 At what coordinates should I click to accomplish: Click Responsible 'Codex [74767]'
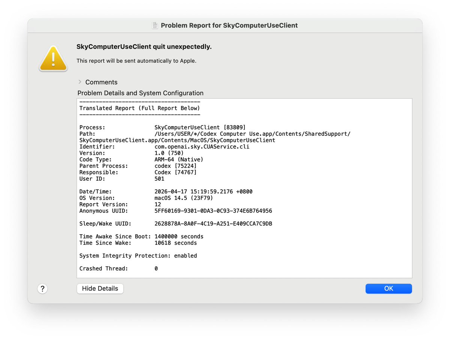tap(175, 172)
